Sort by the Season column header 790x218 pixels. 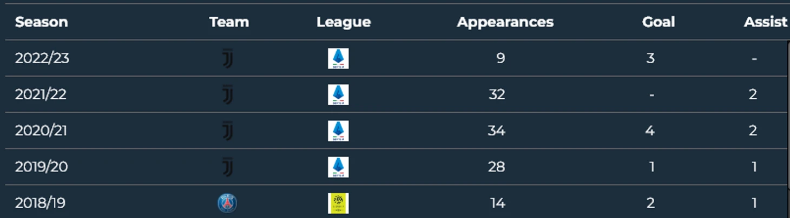(x=42, y=22)
